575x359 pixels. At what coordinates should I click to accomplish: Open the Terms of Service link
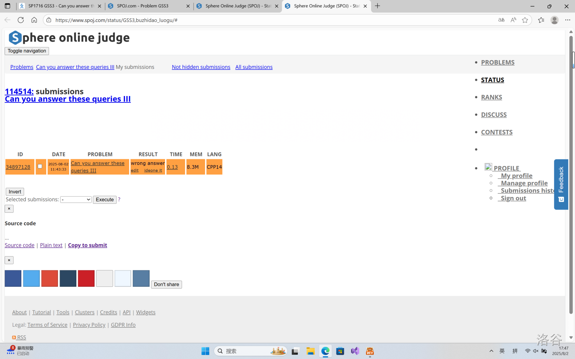pyautogui.click(x=47, y=325)
